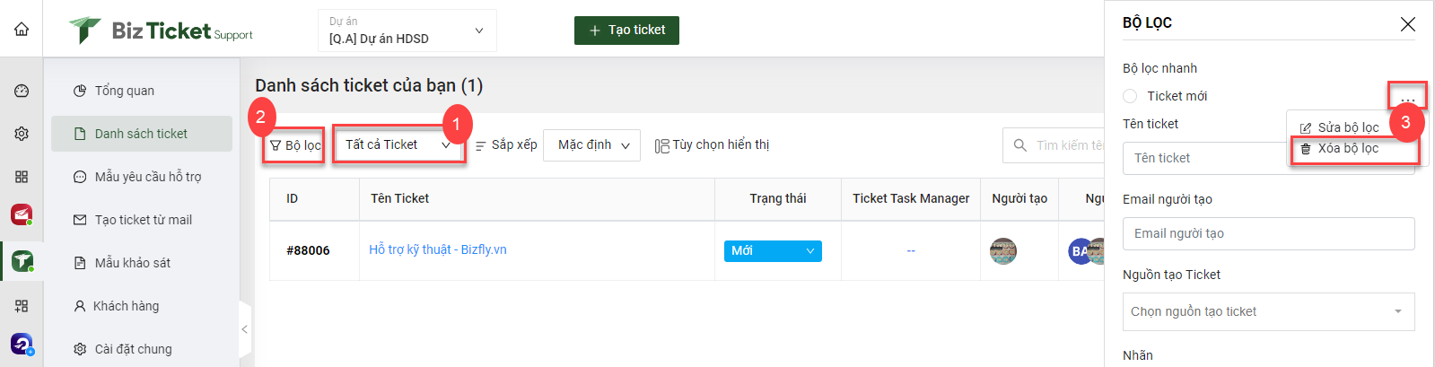Open the Mặc định sort dropdown

pyautogui.click(x=592, y=145)
